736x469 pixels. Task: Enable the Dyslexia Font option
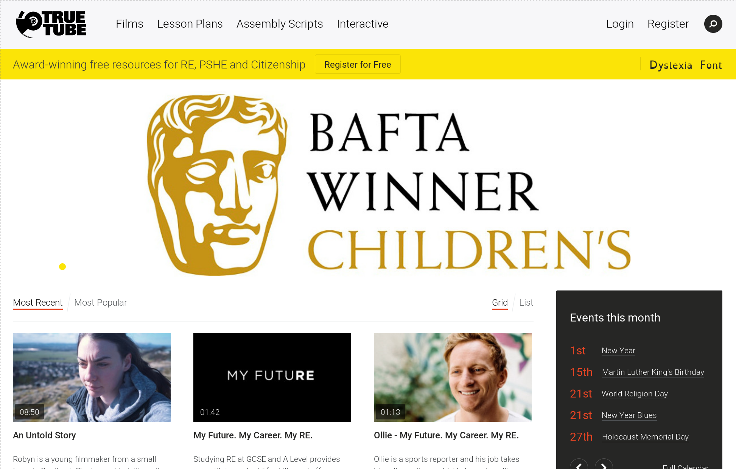[686, 65]
